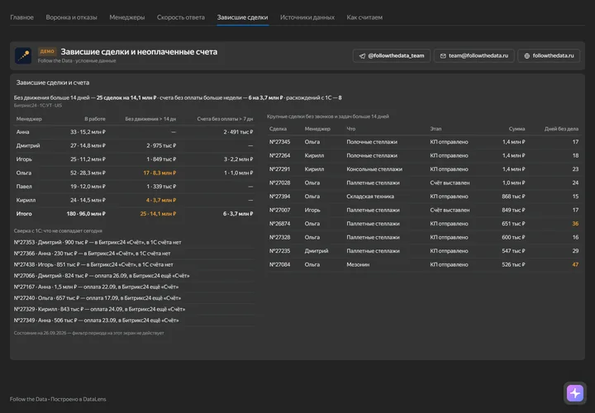Click the Менеджер column header in managers table
The image size is (595, 413).
(29, 119)
